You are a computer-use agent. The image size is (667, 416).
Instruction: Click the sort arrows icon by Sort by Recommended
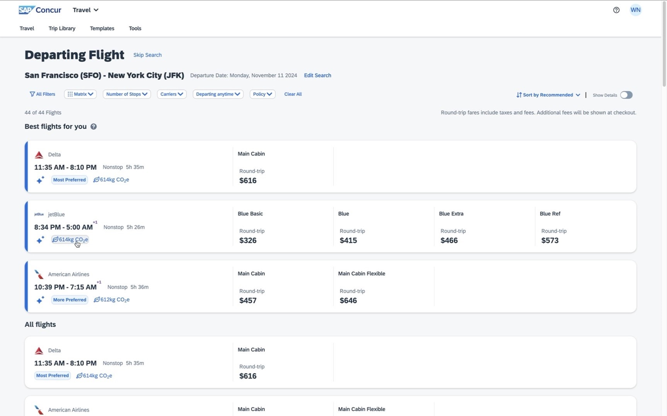click(519, 95)
